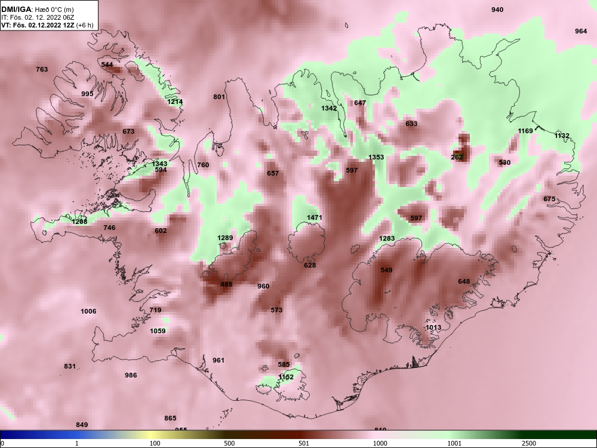Click the 1343 value on the map
The width and height of the screenshot is (597, 448).
click(159, 164)
